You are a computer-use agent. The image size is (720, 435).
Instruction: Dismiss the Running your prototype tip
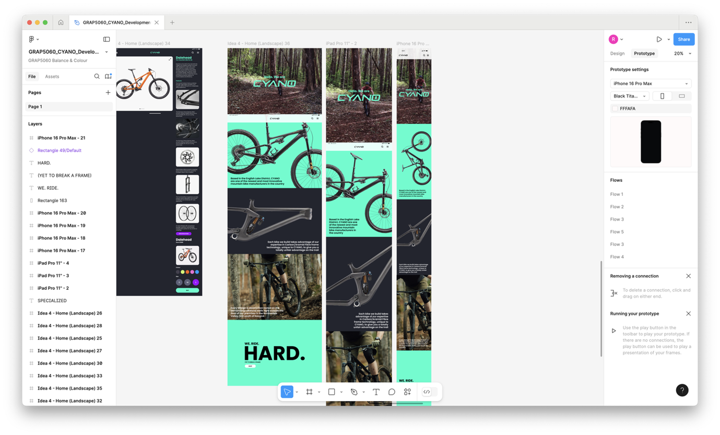[688, 313]
